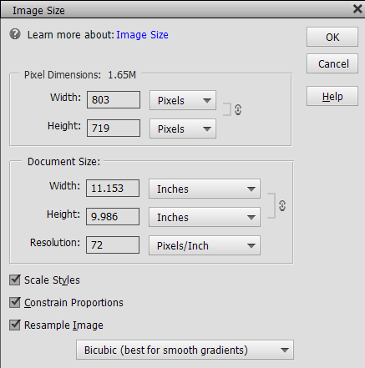Viewport: 365px width, 368px height.
Task: Disable Constrain Proportions checkbox
Action: pos(15,302)
